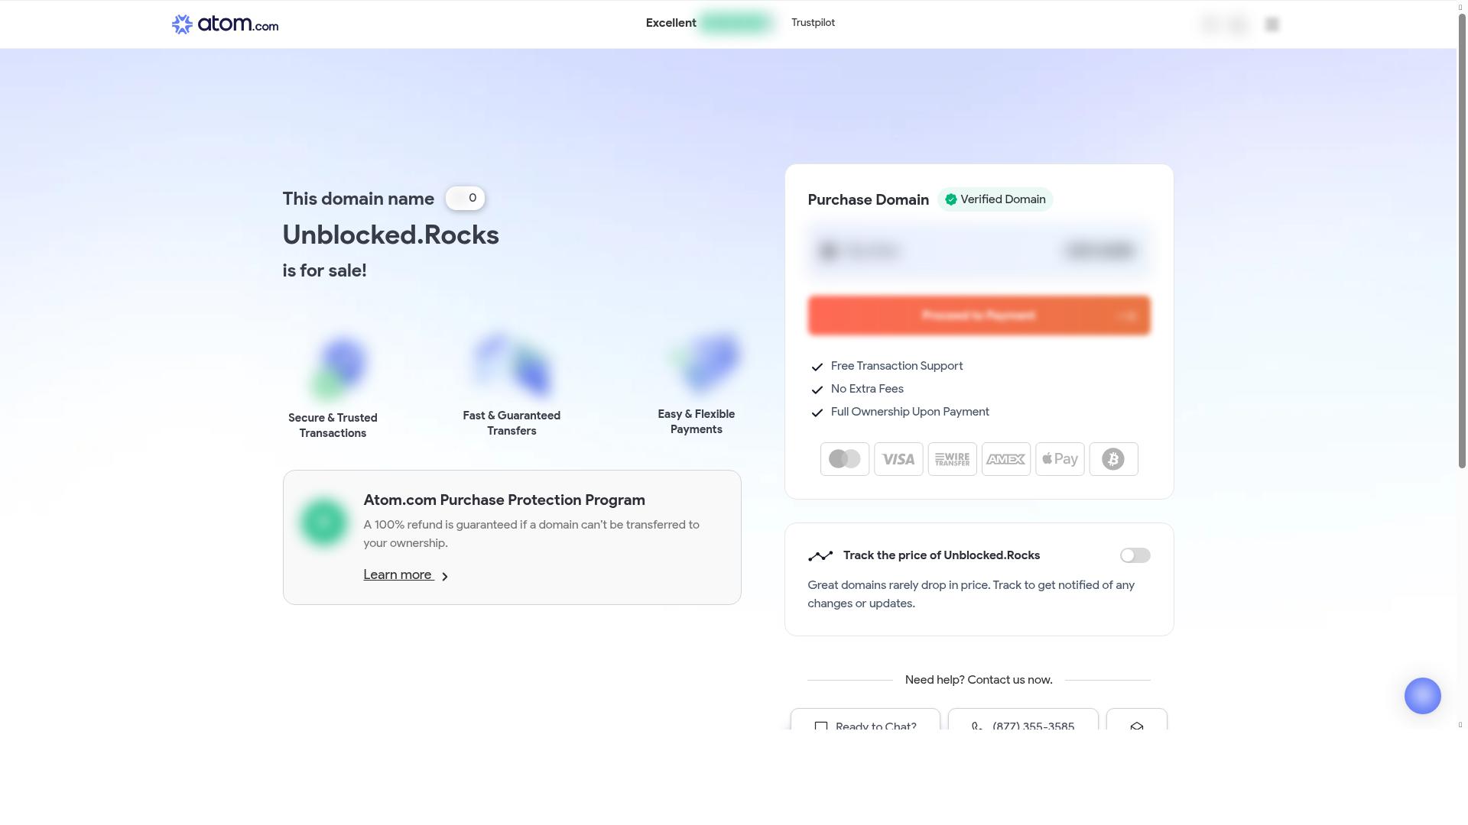Screen dimensions: 1468x825
Task: Click the Apple Pay icon
Action: [1060, 459]
